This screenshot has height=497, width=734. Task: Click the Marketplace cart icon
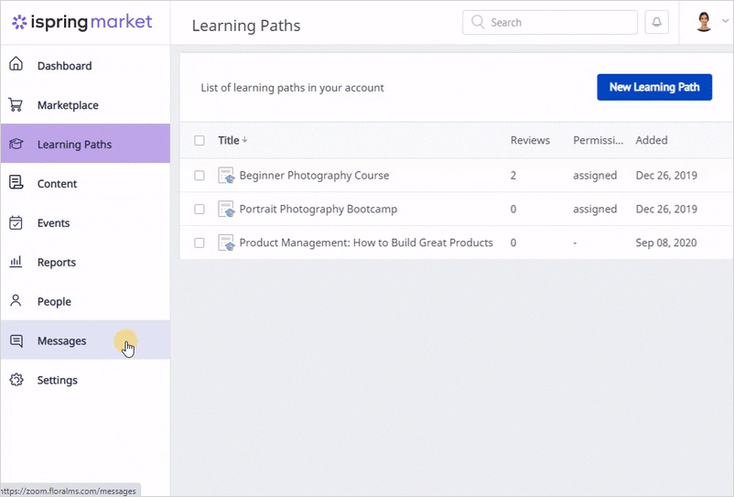[16, 105]
